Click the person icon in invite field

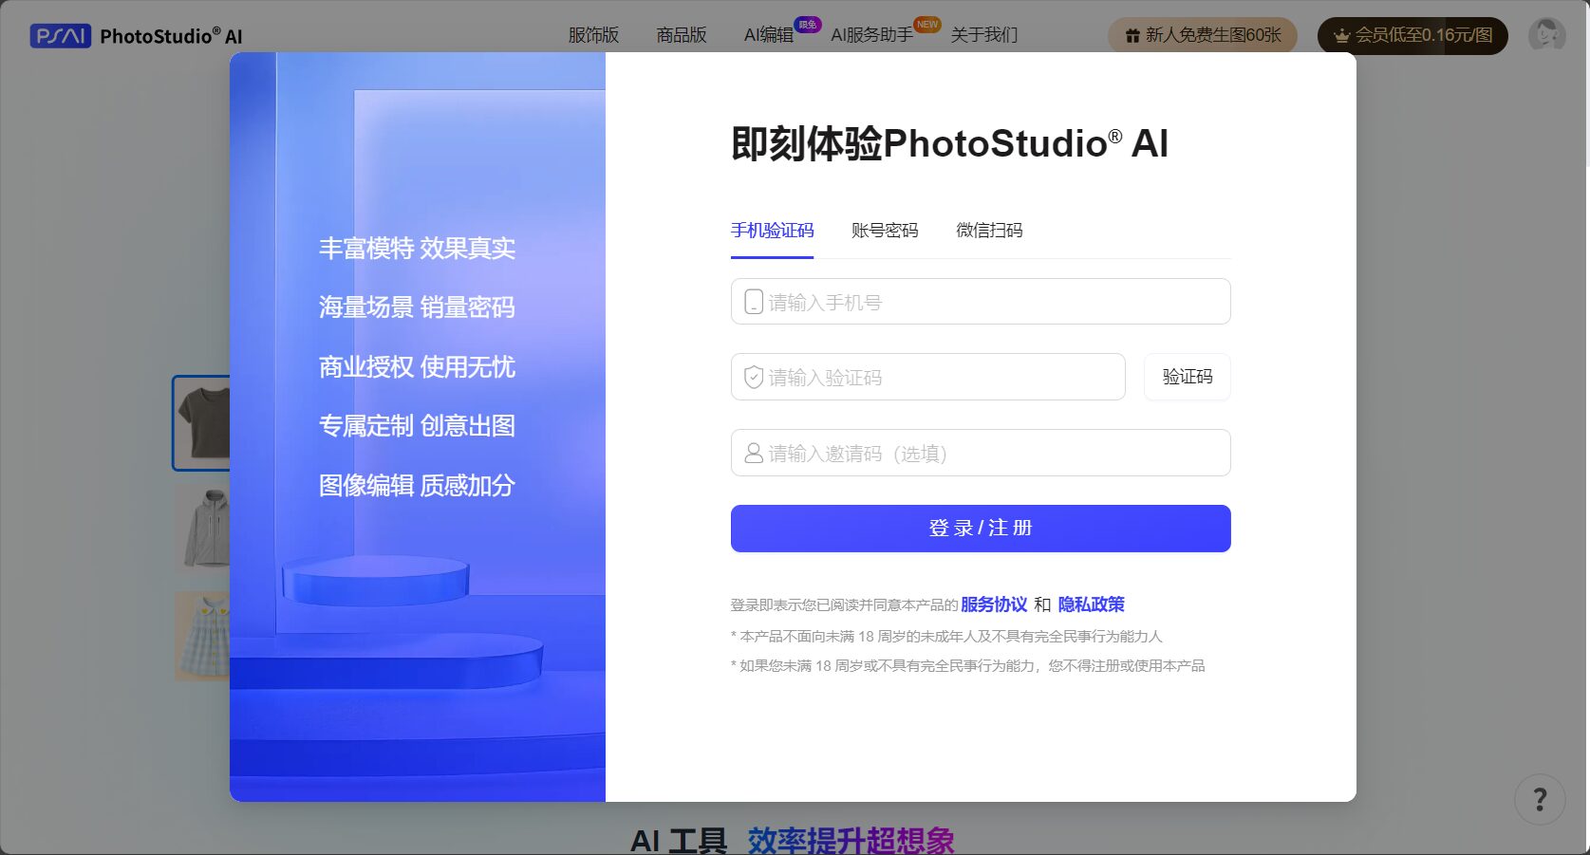coord(754,453)
